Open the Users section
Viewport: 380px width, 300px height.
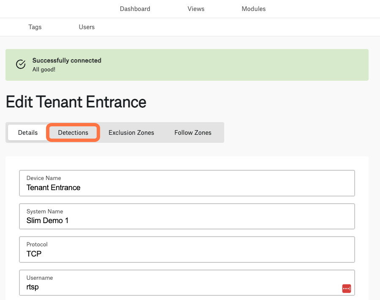[x=87, y=27]
